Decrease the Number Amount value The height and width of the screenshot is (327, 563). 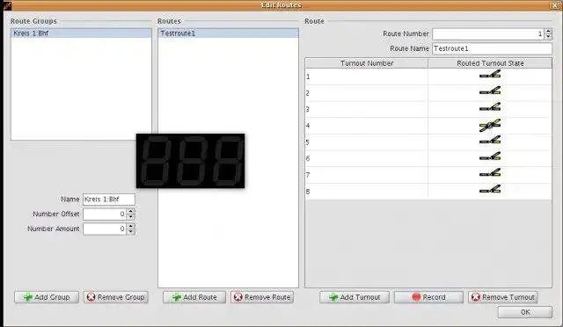coord(131,231)
